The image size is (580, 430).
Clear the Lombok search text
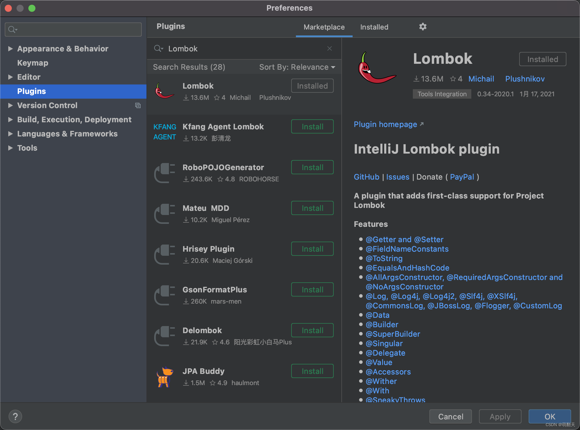pyautogui.click(x=330, y=48)
